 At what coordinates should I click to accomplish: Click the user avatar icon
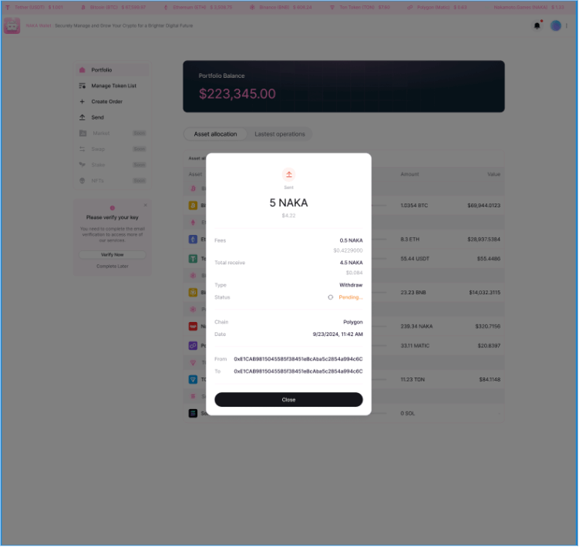(x=555, y=25)
